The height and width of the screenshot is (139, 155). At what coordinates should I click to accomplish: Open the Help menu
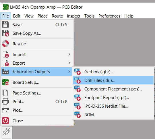point(129,16)
